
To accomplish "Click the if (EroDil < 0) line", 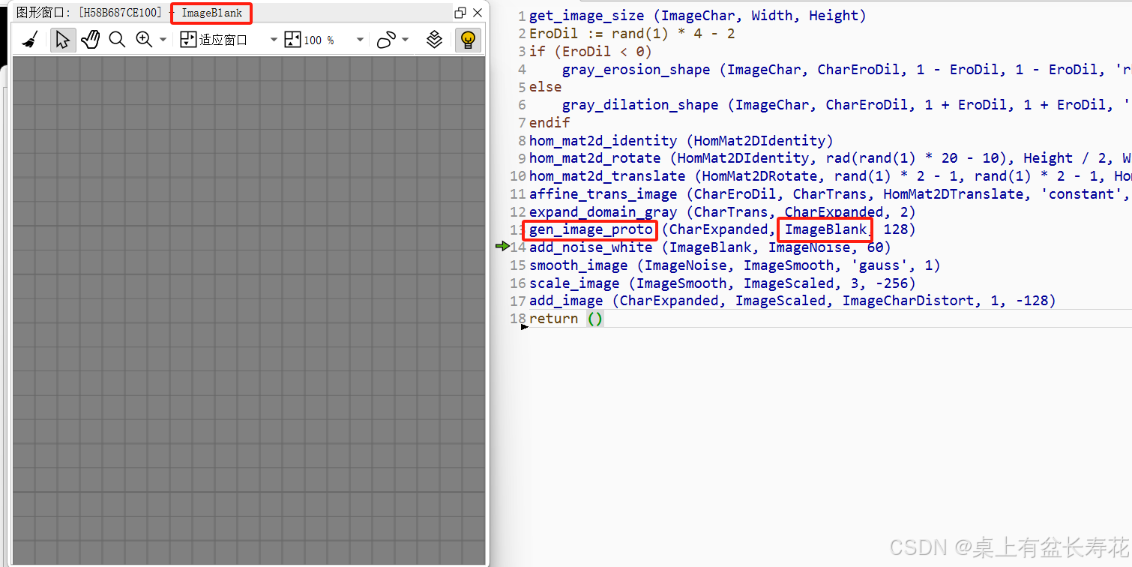I will pos(591,52).
